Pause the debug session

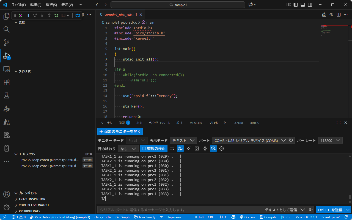[28, 15]
